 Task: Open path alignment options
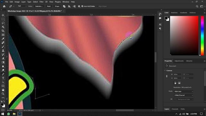(x=69, y=6)
